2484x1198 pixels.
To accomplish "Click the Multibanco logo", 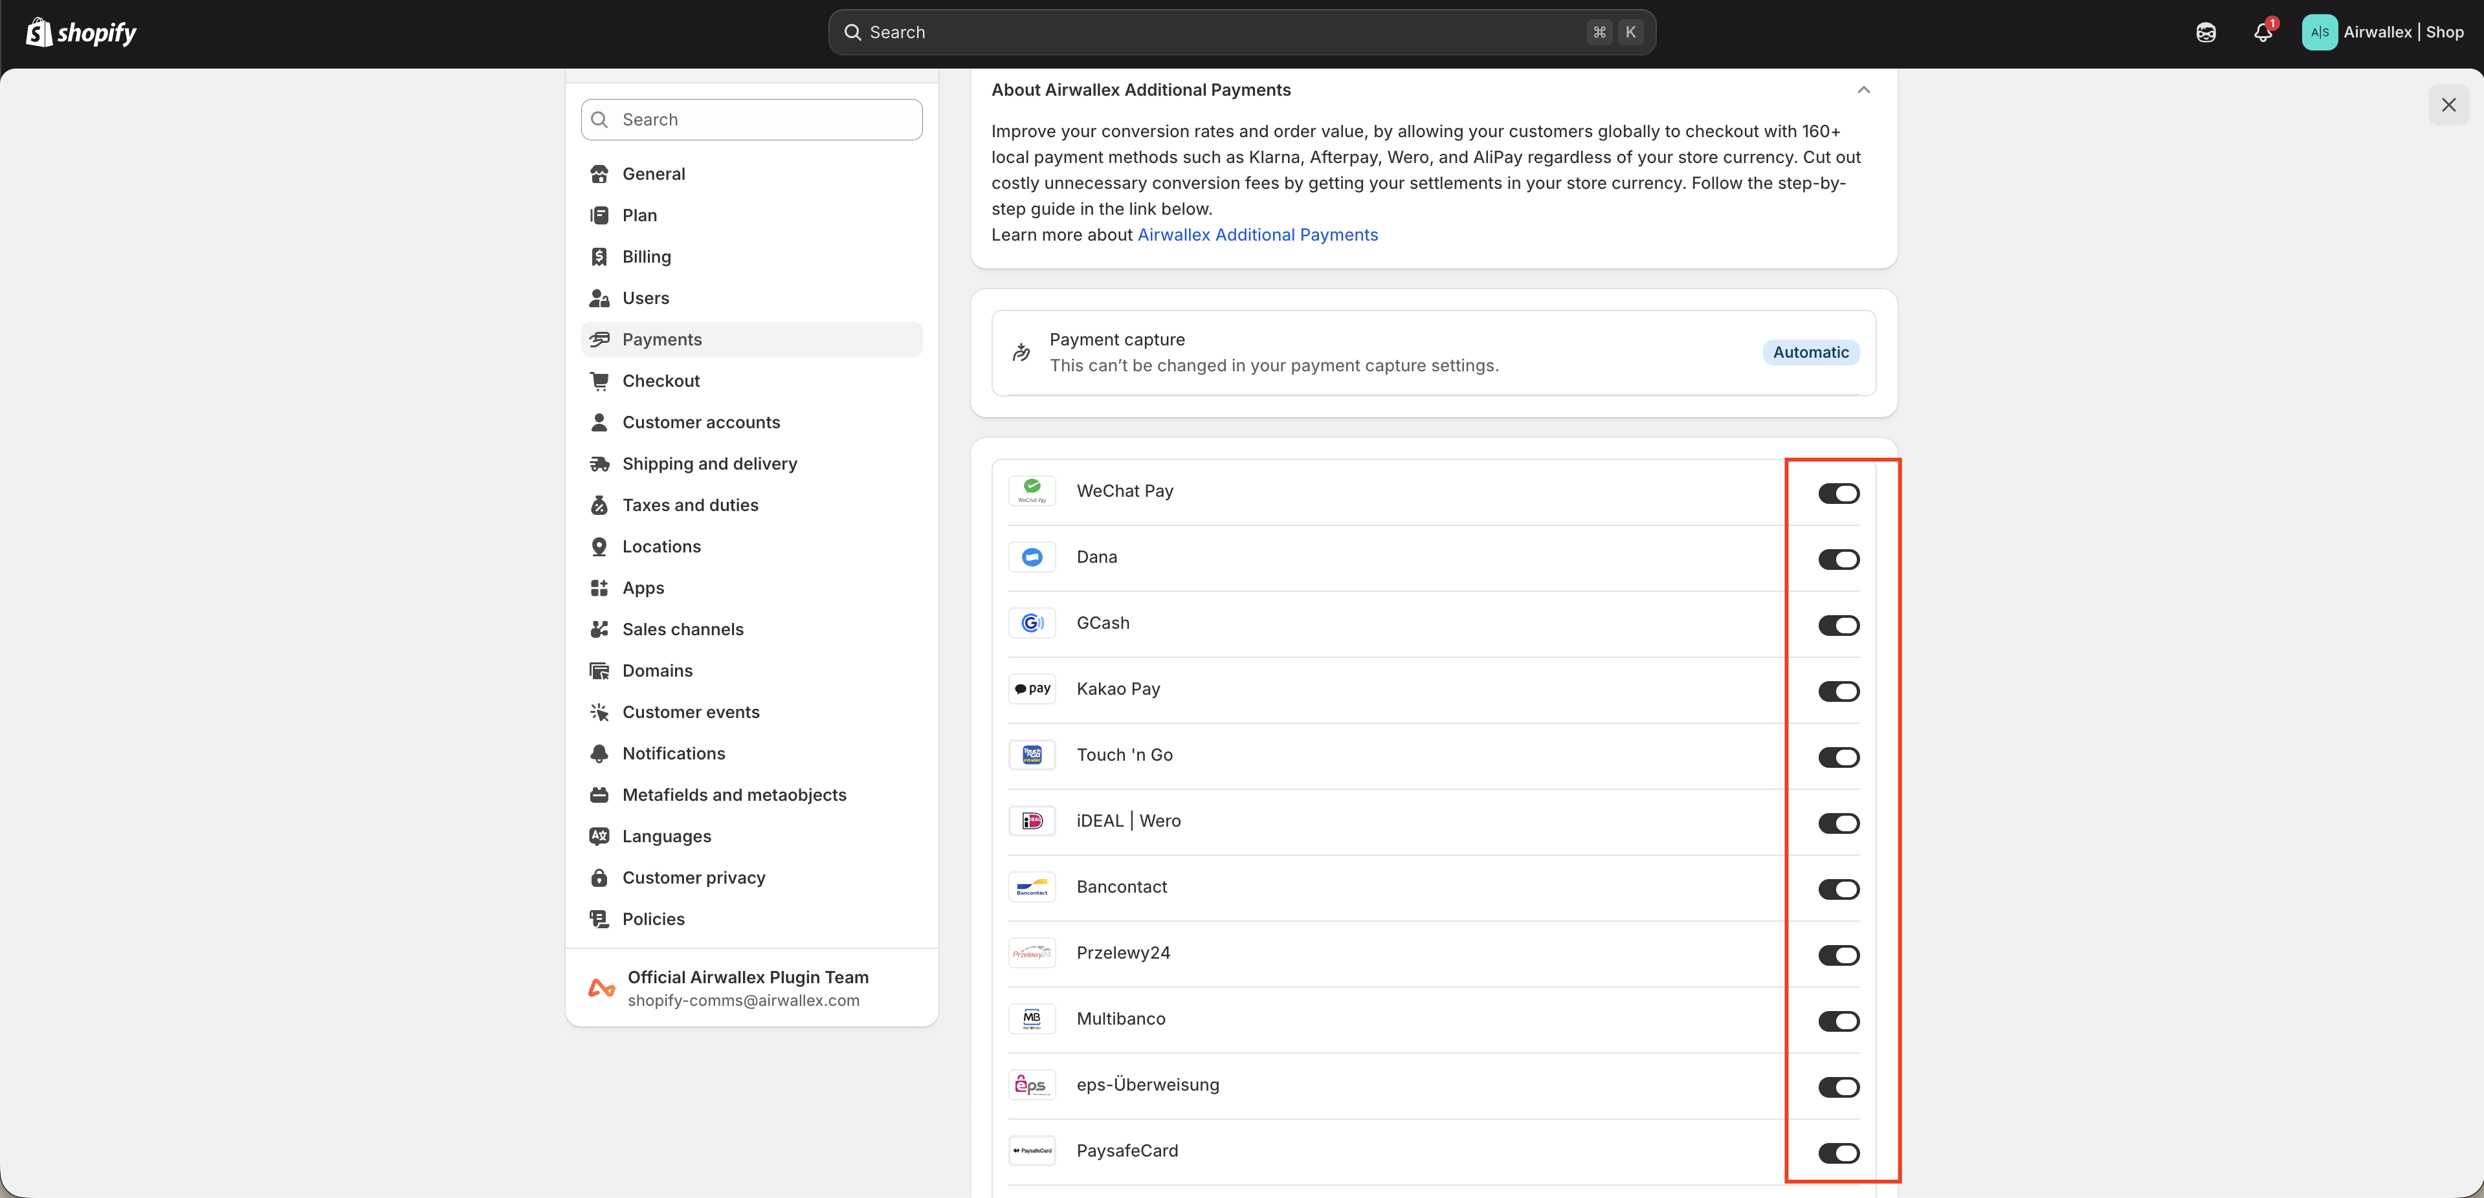I will (1032, 1019).
